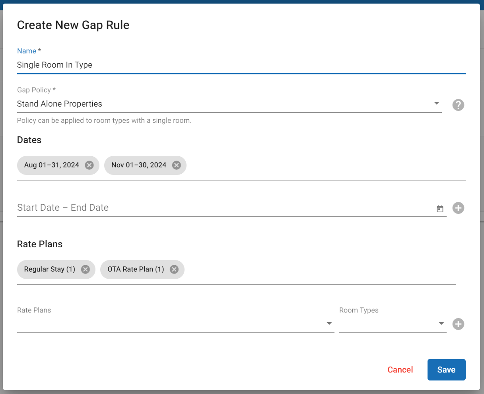Remove the Nov 01–30, 2024 date chip

[x=176, y=165]
